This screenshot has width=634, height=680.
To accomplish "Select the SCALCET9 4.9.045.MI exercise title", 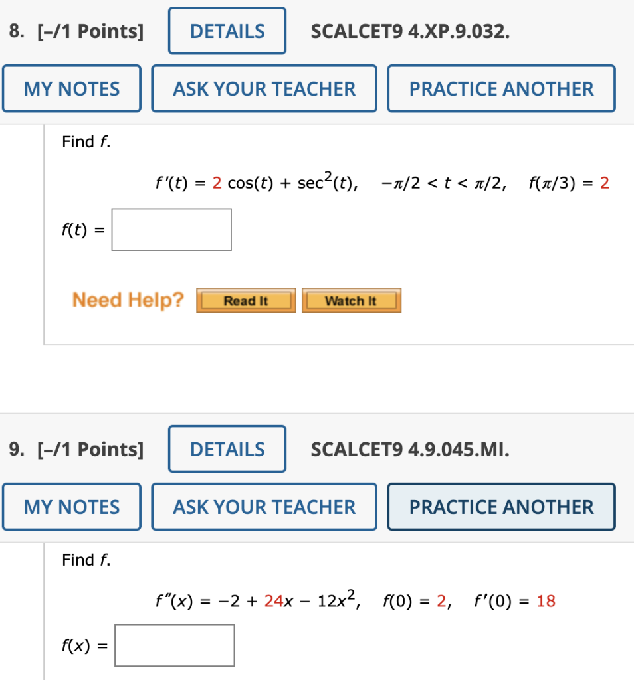I will pyautogui.click(x=410, y=449).
